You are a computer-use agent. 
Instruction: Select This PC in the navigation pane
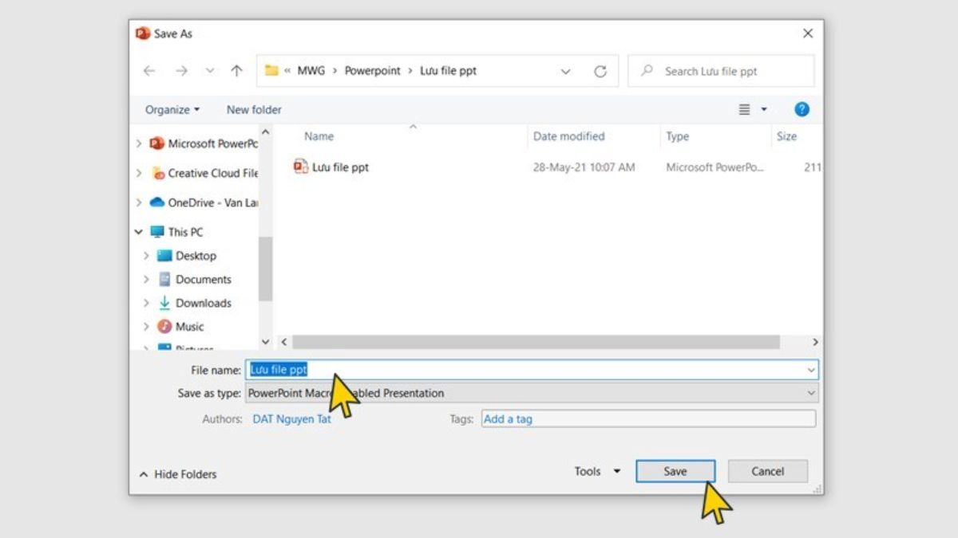click(x=185, y=232)
